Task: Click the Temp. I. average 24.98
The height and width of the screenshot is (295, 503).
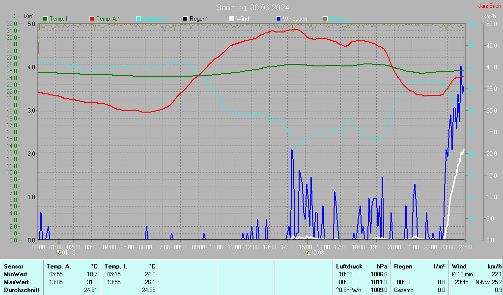Action: 148,290
